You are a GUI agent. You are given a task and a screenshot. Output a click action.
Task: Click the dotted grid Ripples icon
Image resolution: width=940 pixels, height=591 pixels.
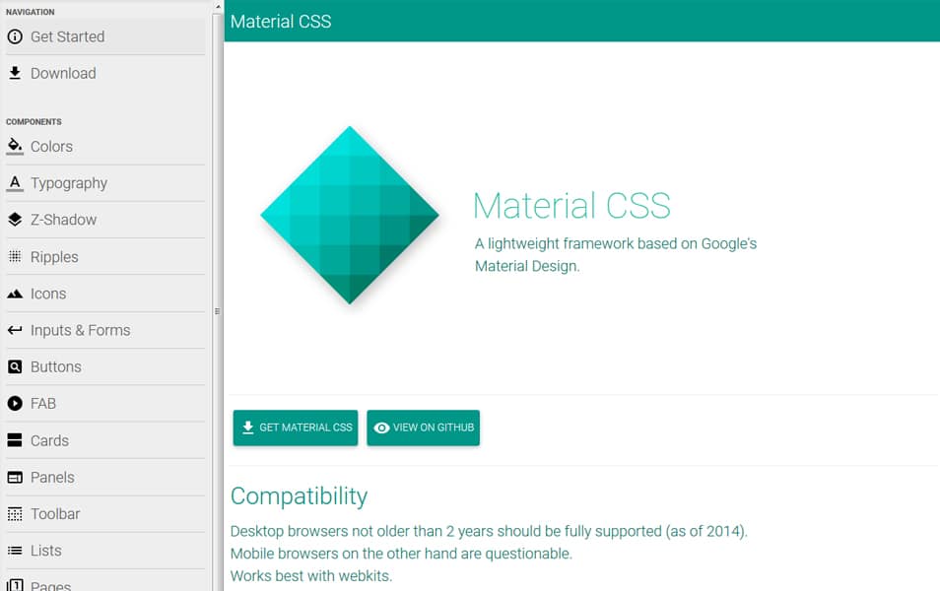(x=15, y=256)
